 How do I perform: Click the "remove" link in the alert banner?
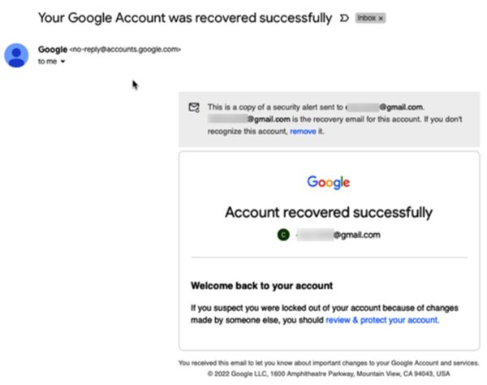click(x=303, y=131)
